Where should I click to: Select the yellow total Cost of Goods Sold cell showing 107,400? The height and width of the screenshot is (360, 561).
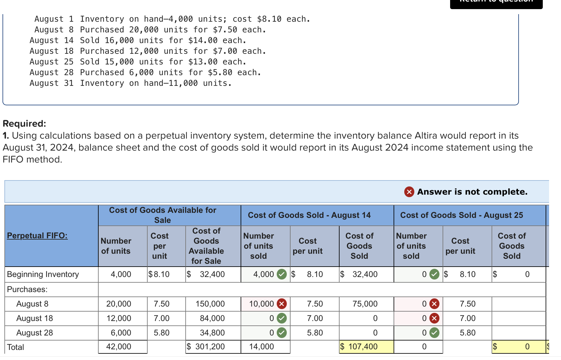point(366,346)
